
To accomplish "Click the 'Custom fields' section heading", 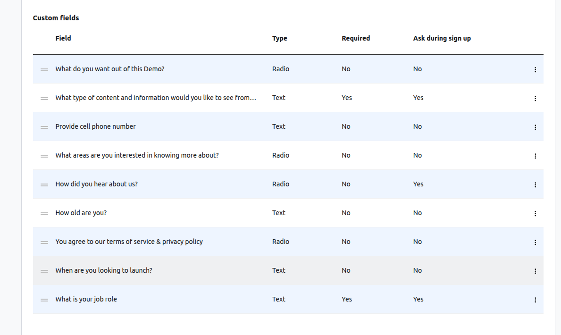I will click(x=56, y=18).
